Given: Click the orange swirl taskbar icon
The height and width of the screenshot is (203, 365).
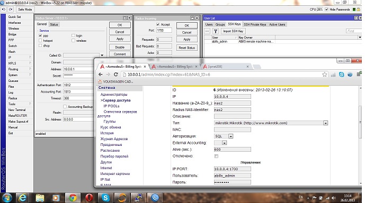Looking at the screenshot, I should (x=122, y=198).
